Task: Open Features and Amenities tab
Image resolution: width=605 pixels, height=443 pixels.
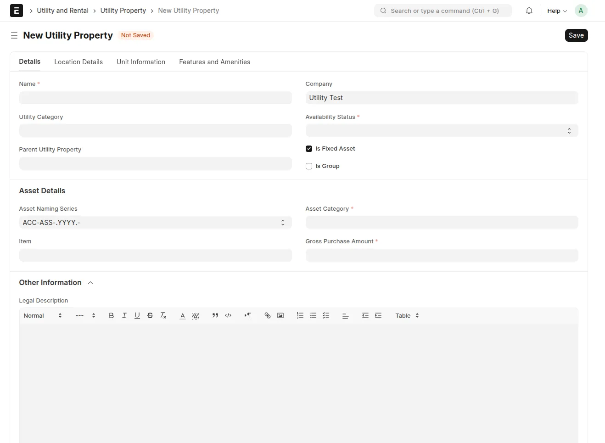Action: [x=214, y=62]
